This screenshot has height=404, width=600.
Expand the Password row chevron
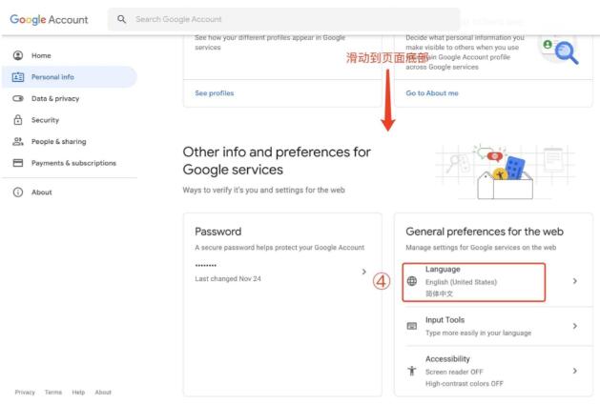[x=363, y=272]
